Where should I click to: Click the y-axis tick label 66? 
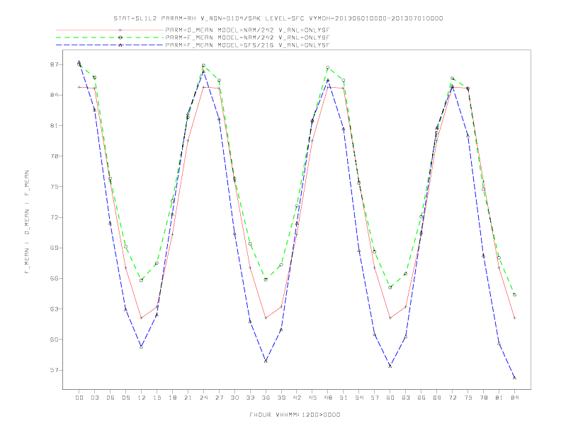(54, 278)
